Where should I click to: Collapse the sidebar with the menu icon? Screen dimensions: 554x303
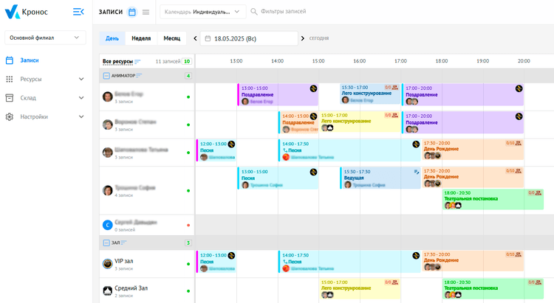(x=78, y=12)
